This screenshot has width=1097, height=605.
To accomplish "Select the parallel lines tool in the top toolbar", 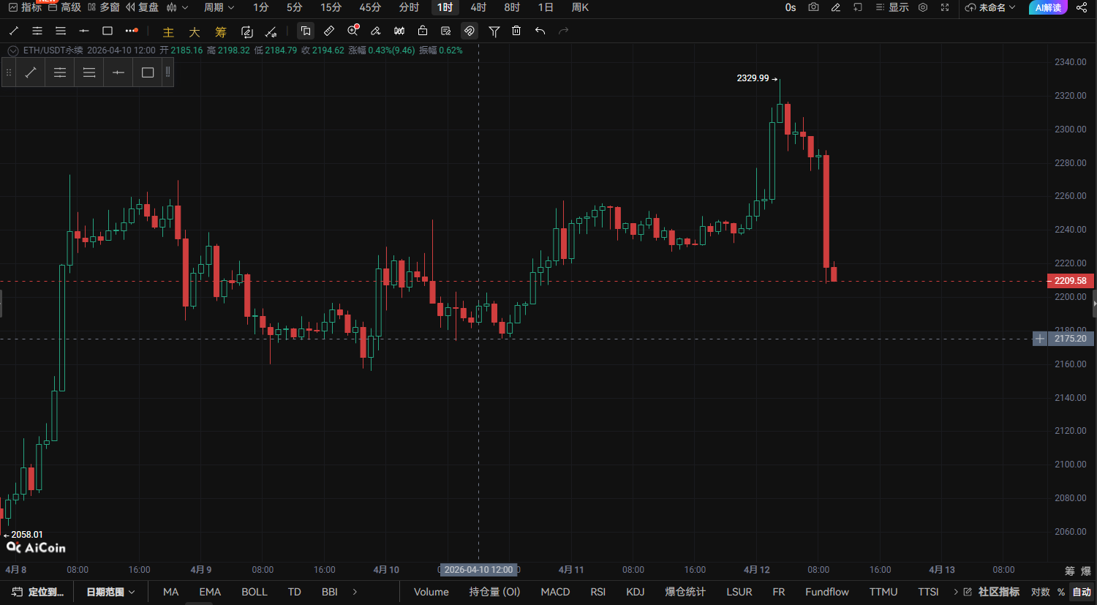I will pyautogui.click(x=61, y=31).
